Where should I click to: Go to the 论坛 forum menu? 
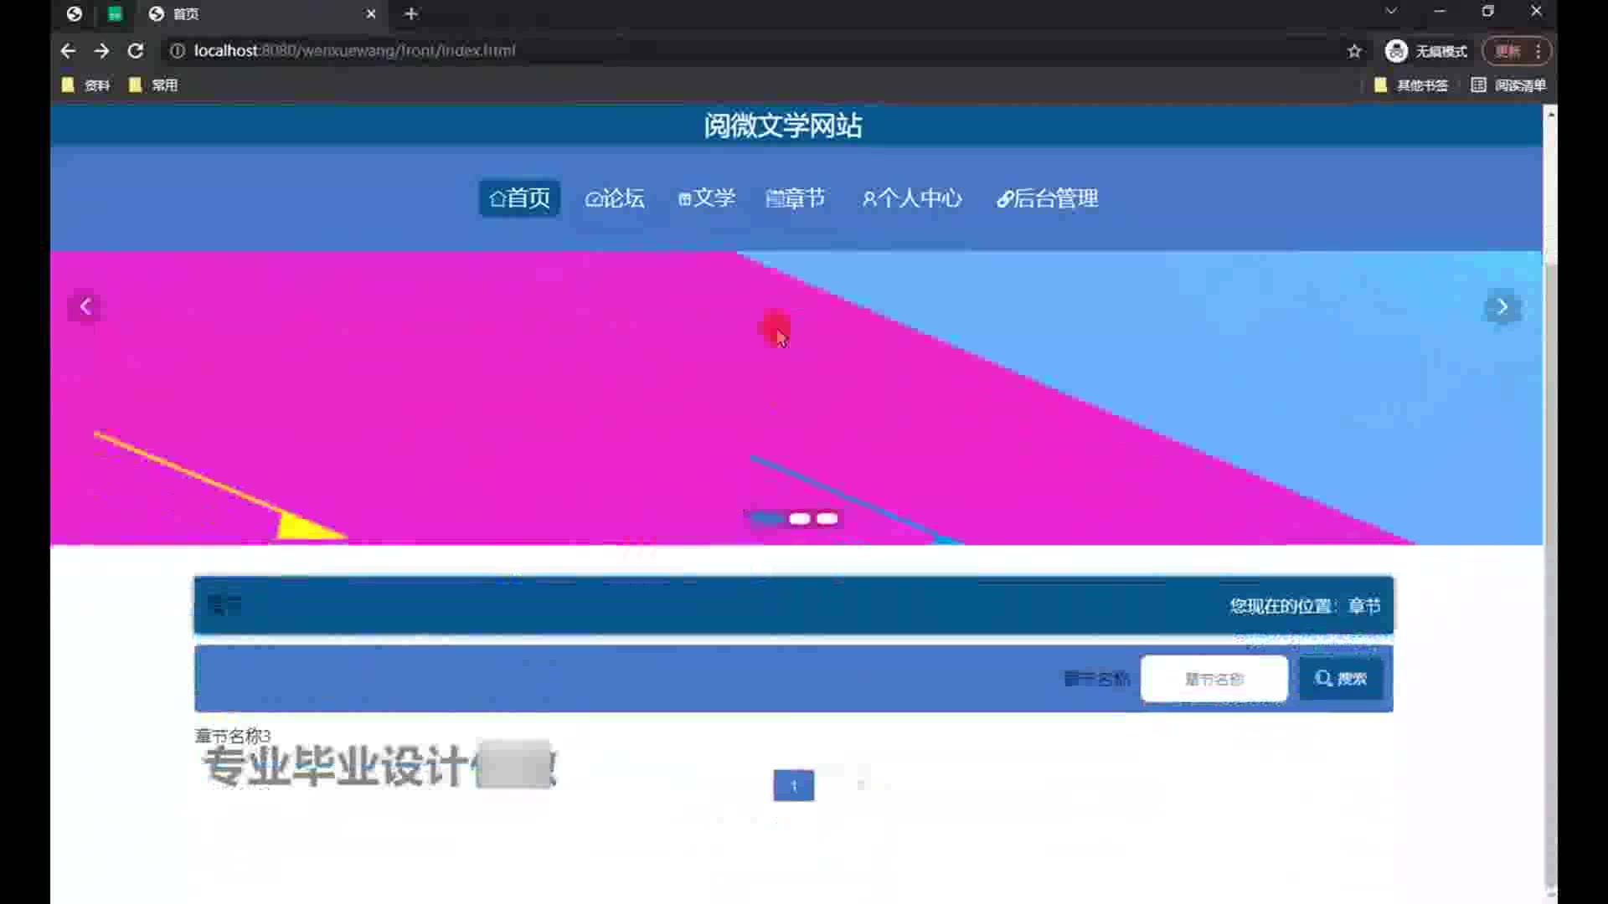coord(615,198)
